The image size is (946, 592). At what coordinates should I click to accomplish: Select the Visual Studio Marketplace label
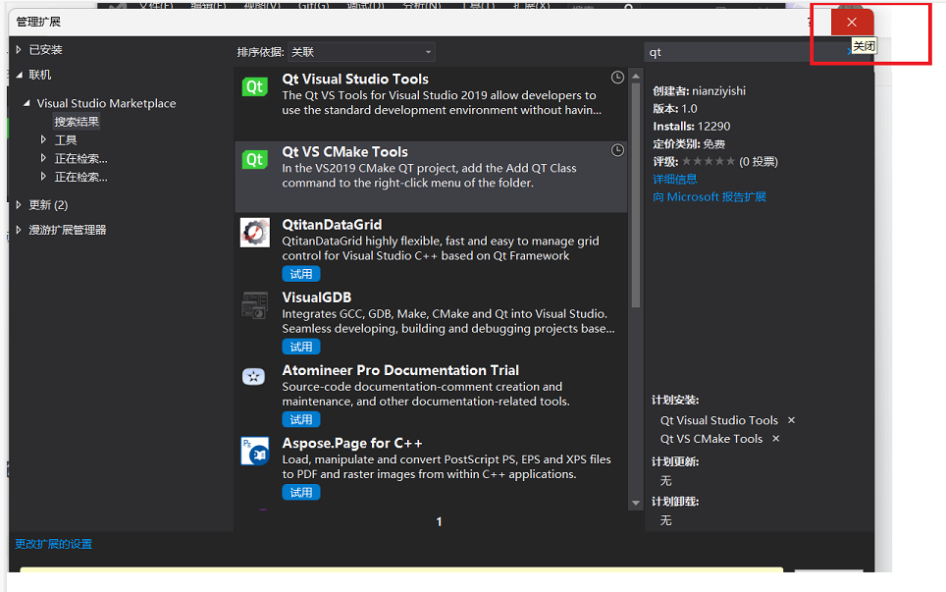tap(106, 103)
